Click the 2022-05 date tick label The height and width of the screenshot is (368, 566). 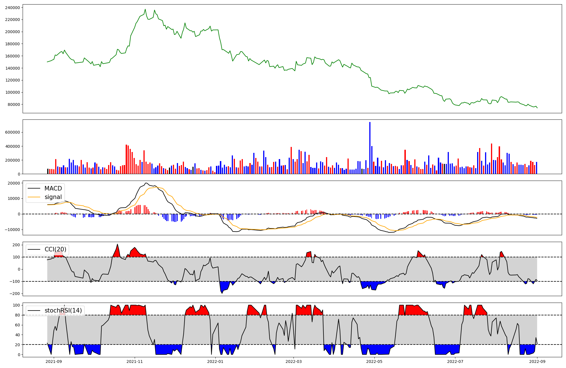coord(374,361)
